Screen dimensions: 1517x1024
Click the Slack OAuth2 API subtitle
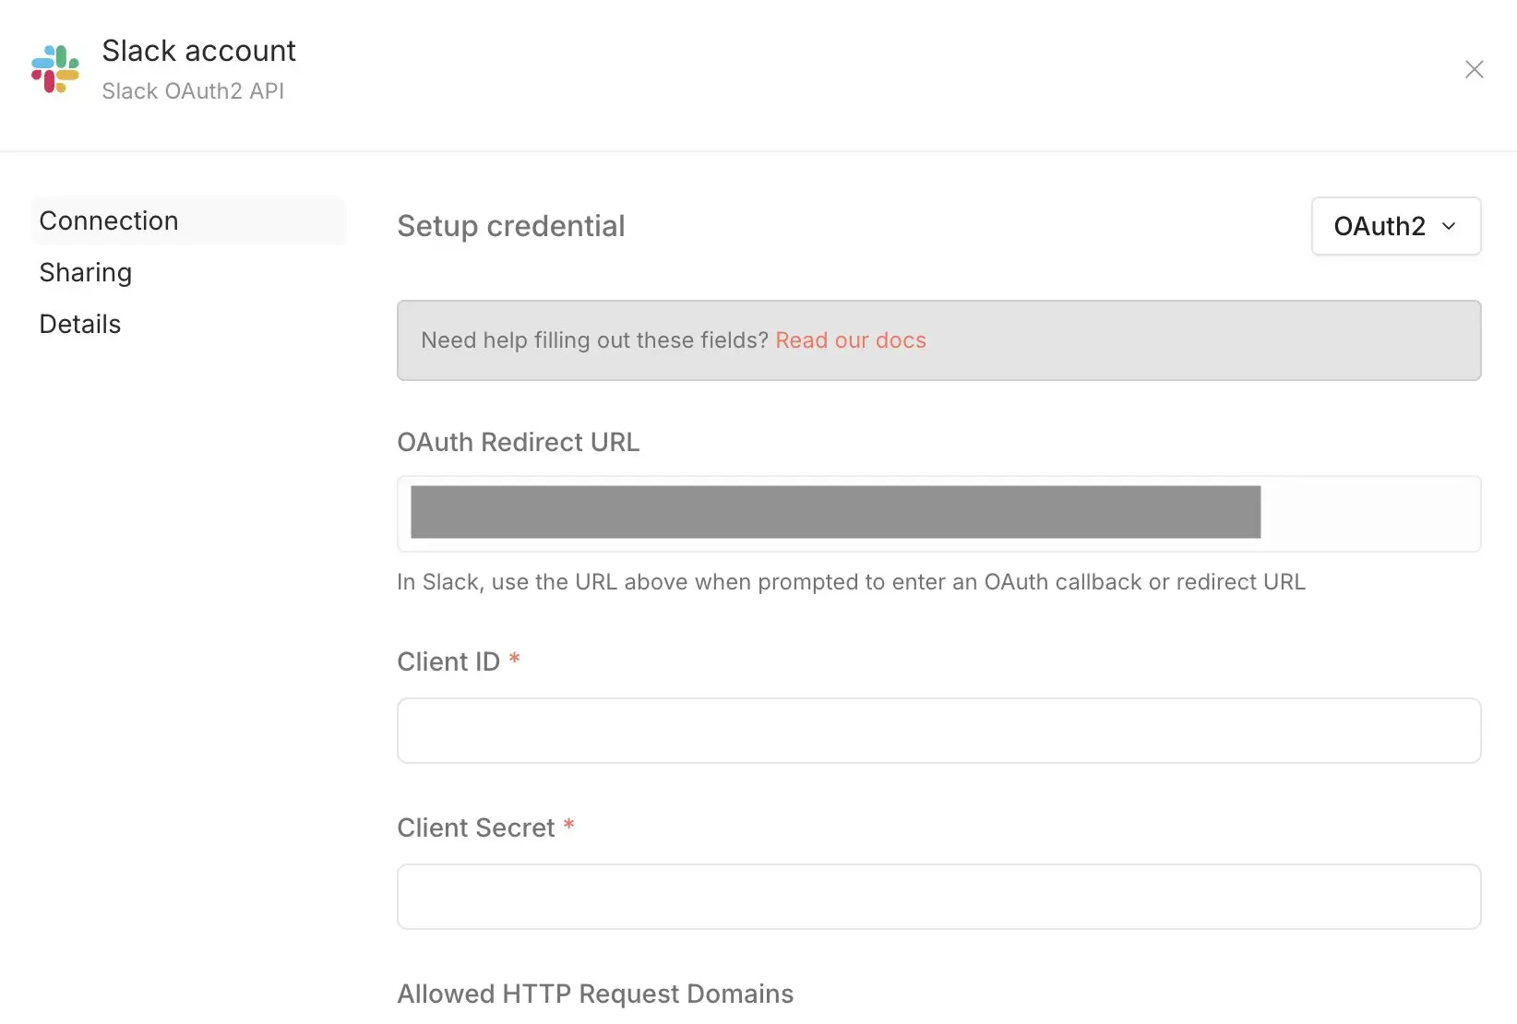pos(193,91)
